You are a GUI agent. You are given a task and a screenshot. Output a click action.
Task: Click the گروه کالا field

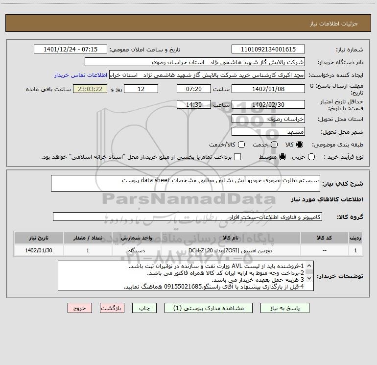[x=188, y=217]
